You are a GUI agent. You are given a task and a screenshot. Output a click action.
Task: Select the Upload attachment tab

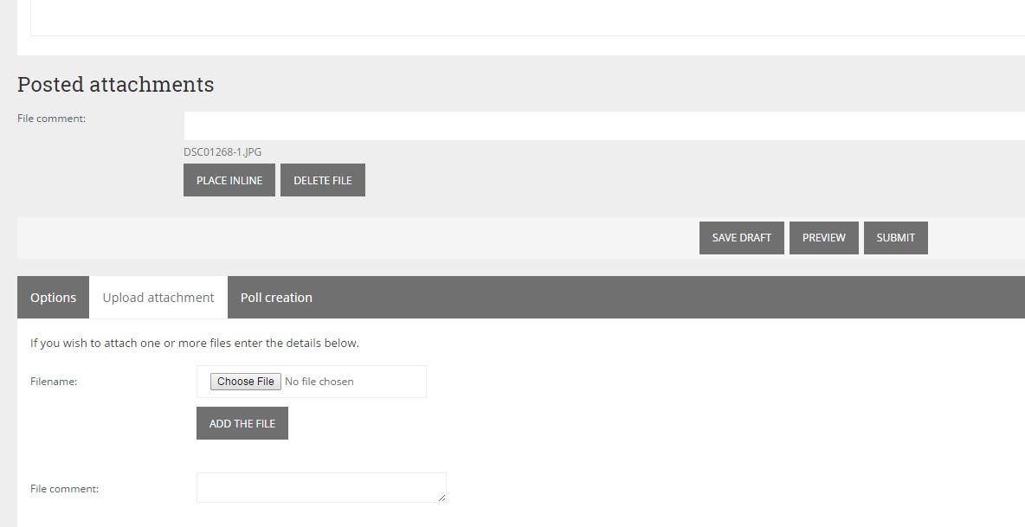pos(158,298)
